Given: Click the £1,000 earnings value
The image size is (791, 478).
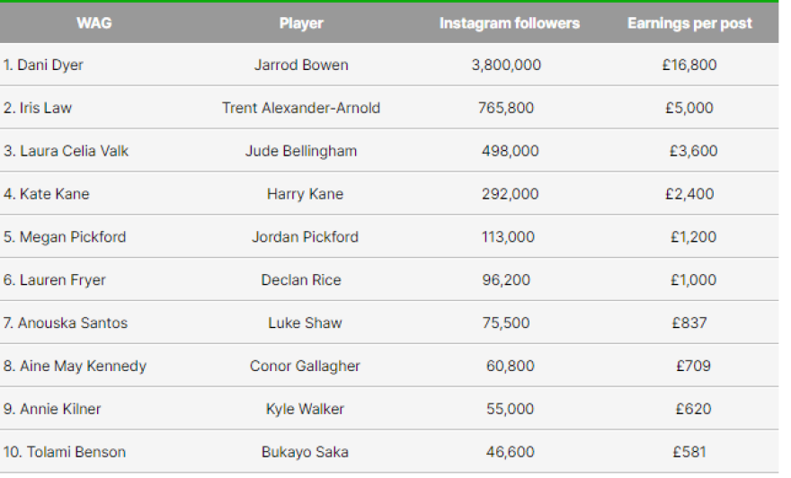Looking at the screenshot, I should pyautogui.click(x=693, y=280).
